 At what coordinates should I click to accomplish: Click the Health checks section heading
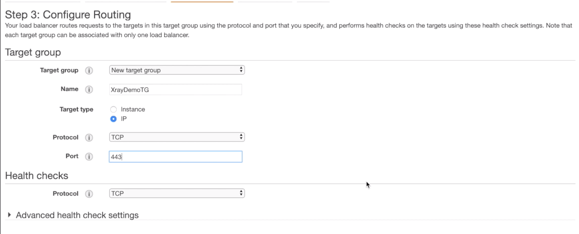(x=37, y=176)
